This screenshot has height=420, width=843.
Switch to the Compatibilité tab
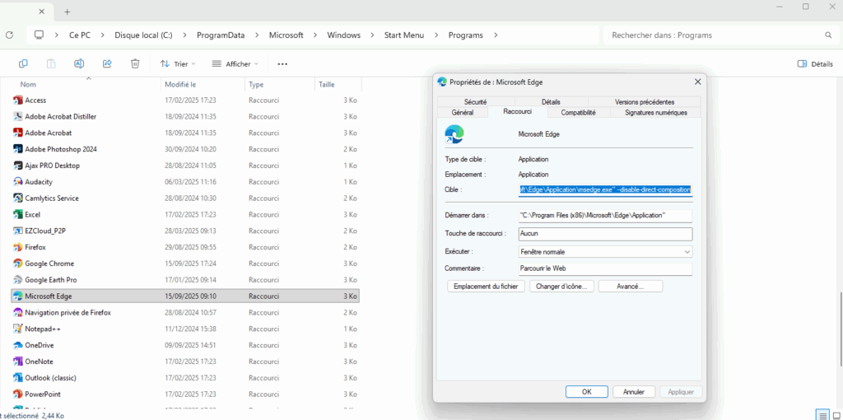click(x=579, y=112)
